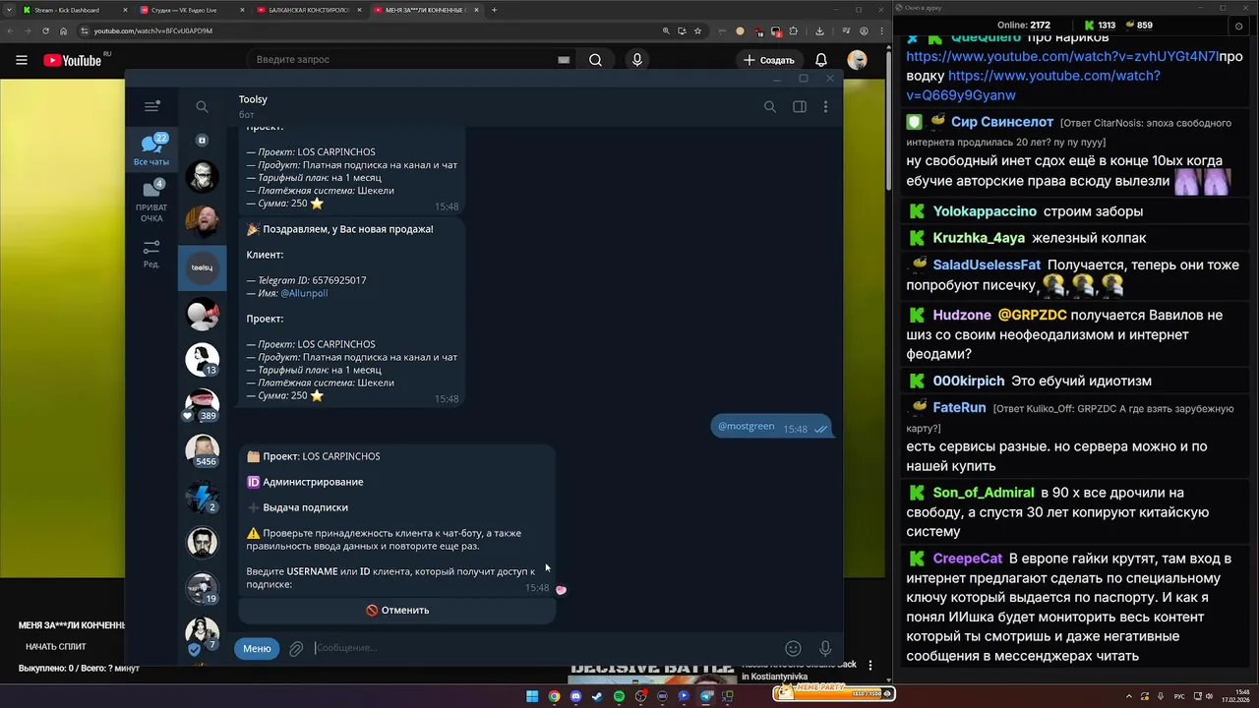1259x708 pixels.
Task: Switch to "Stream - Kick Dashboard" tab
Action: [74, 10]
